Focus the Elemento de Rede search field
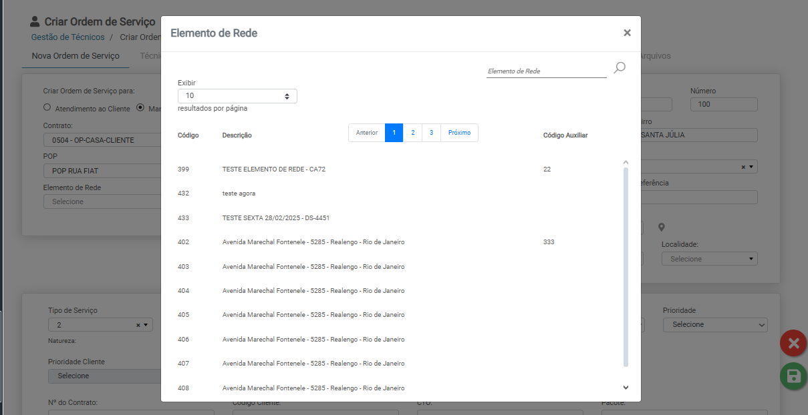The width and height of the screenshot is (808, 415). (x=545, y=71)
